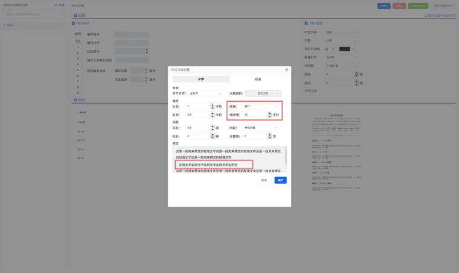The height and width of the screenshot is (273, 459).
Task: Switch to the 字体 tab in dialog
Action: (x=201, y=79)
